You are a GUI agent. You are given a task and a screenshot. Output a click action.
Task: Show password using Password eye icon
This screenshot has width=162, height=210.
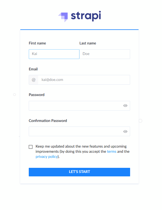(125, 106)
